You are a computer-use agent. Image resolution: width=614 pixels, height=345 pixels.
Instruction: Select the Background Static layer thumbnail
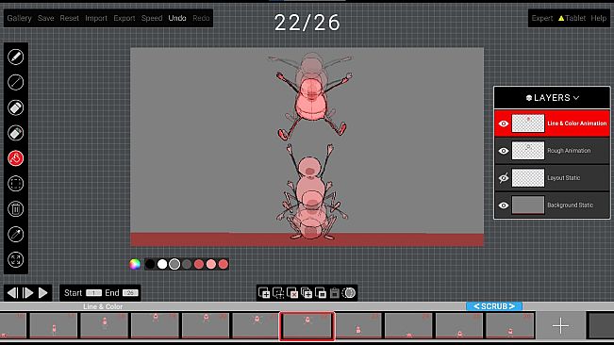point(528,205)
